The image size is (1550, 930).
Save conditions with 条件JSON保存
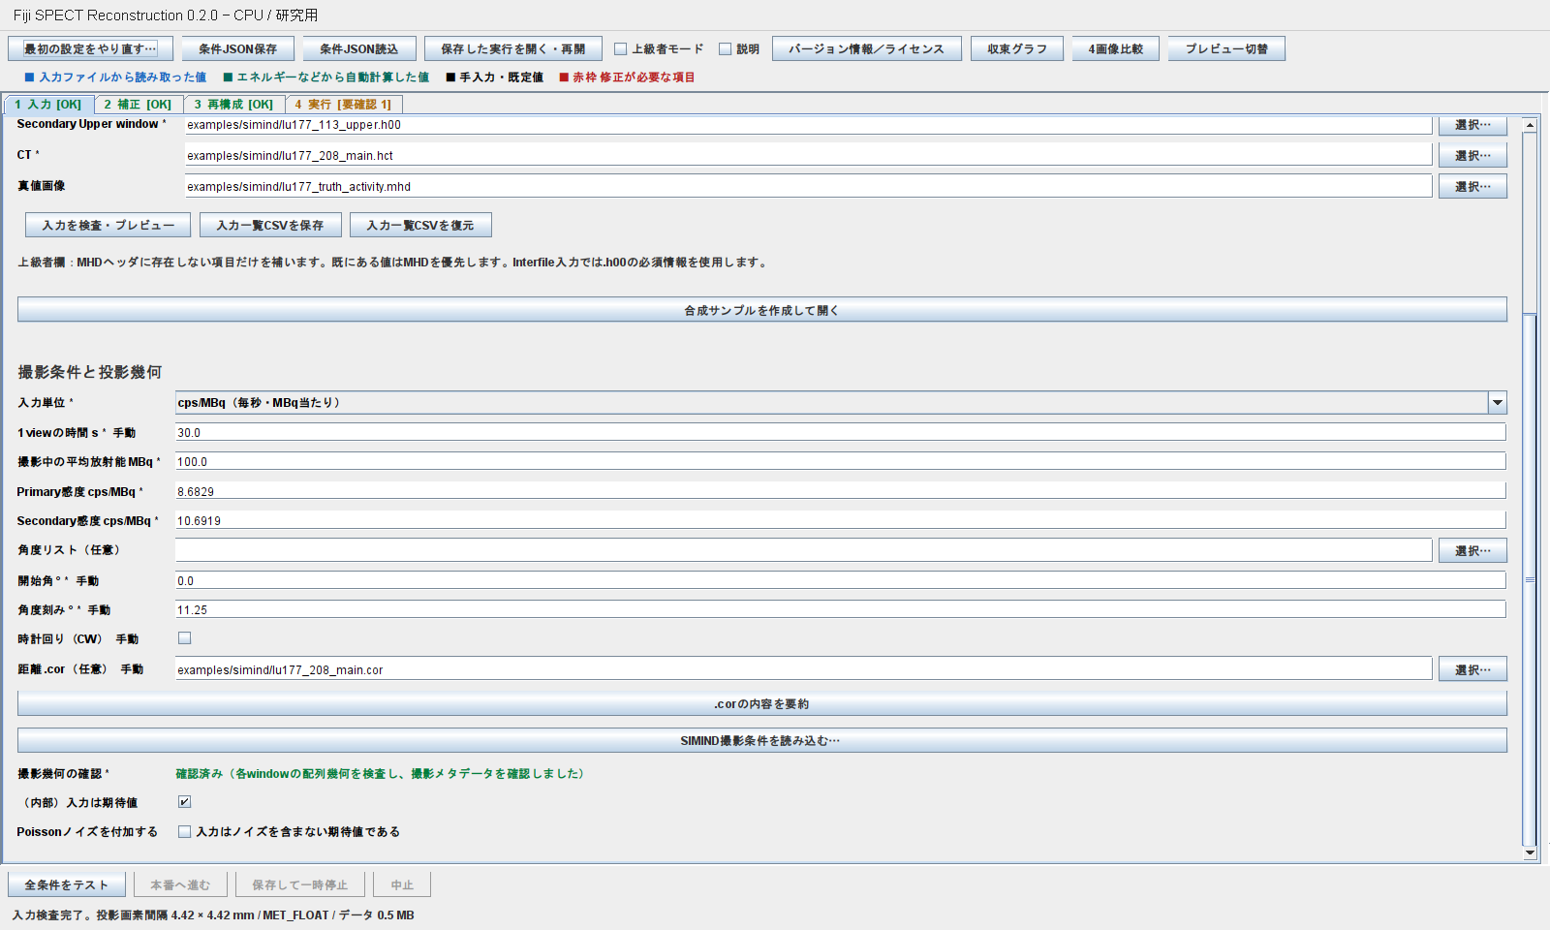click(237, 48)
